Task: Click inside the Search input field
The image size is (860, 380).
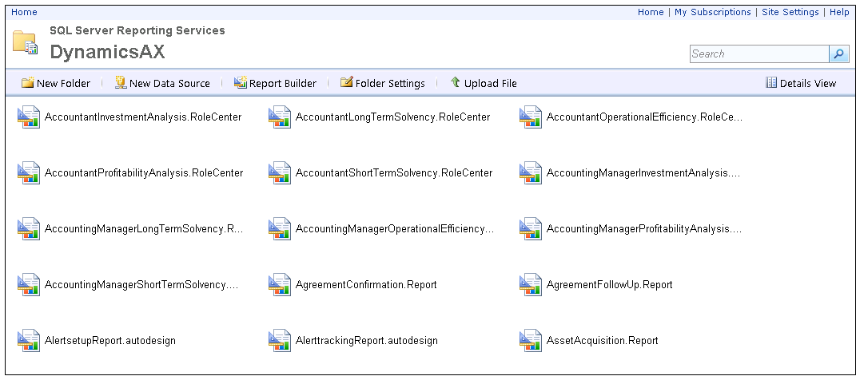Action: click(759, 53)
